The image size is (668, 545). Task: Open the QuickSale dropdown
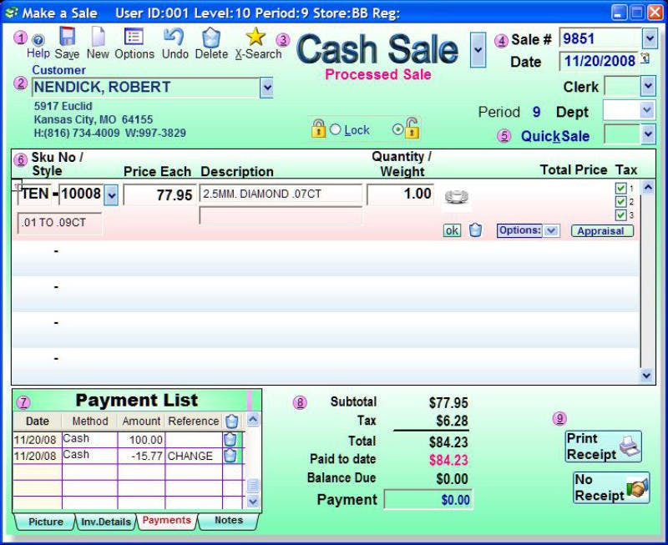[648, 134]
